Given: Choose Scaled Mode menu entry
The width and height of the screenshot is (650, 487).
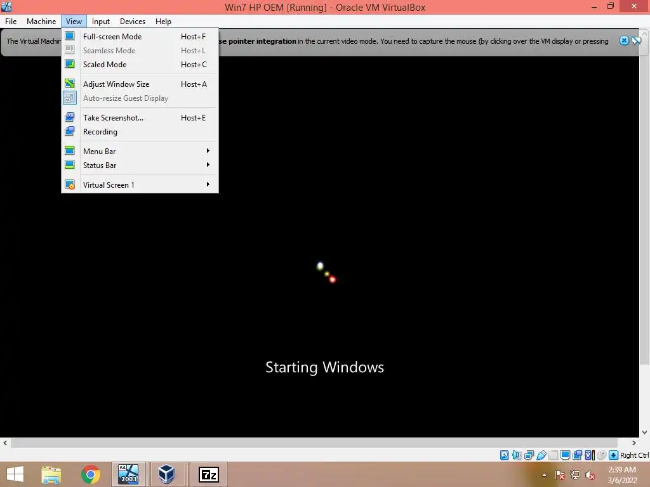Looking at the screenshot, I should (x=140, y=64).
